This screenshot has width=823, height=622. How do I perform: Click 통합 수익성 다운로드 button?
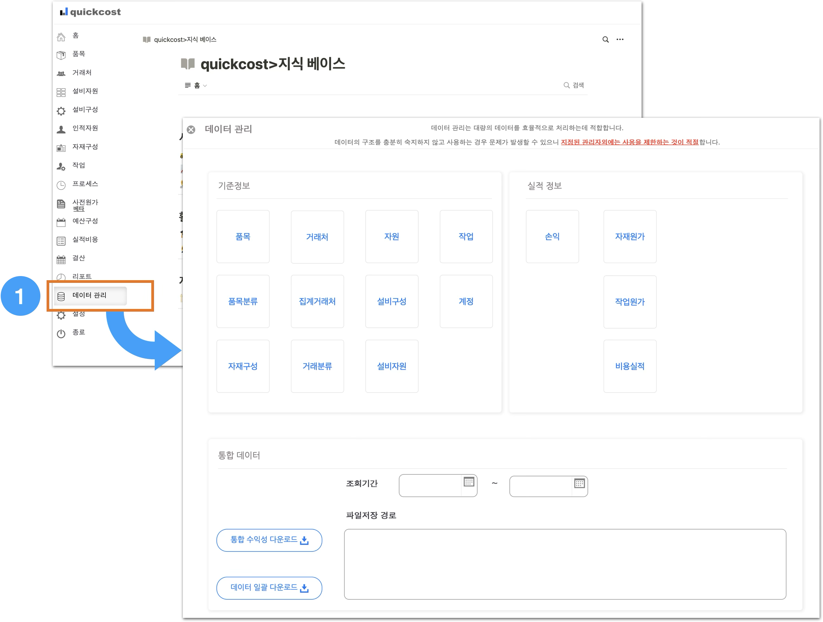[x=269, y=540]
